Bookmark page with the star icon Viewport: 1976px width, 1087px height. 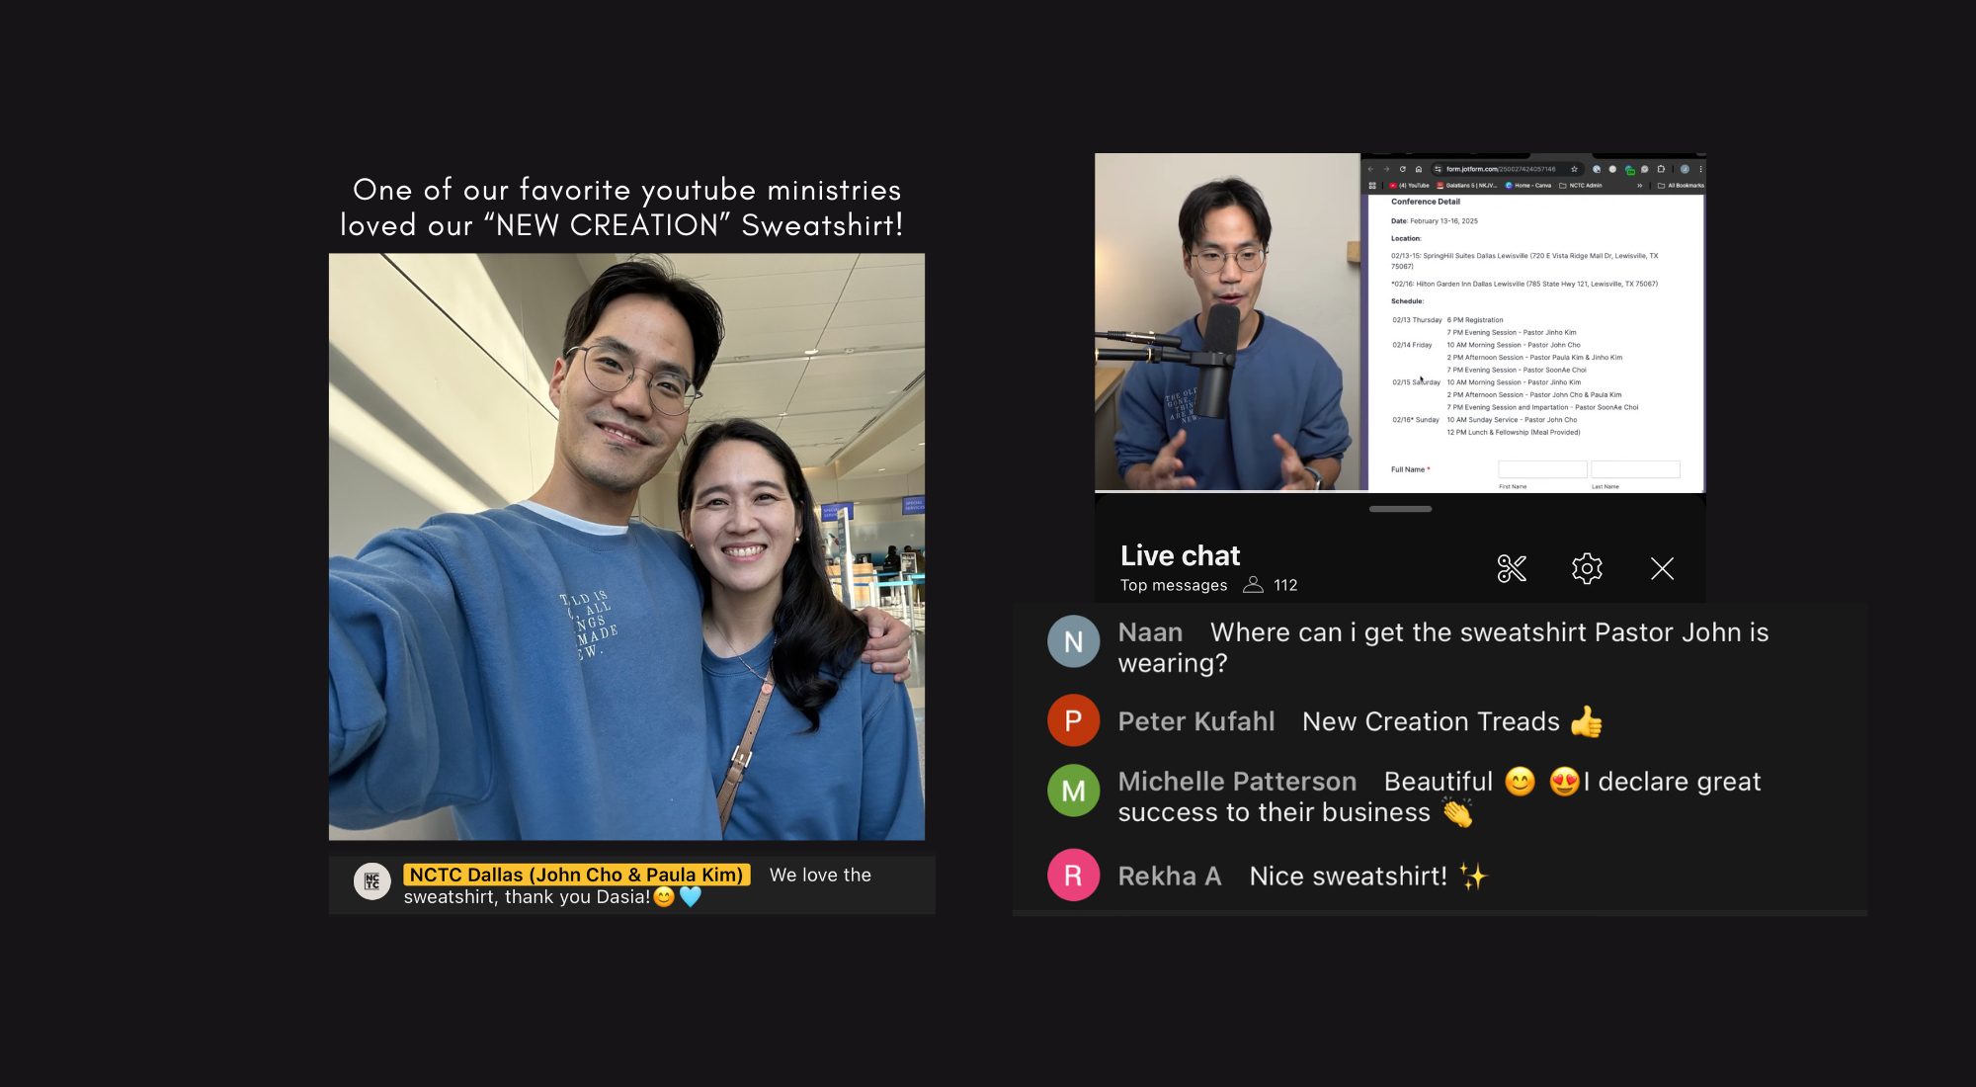pos(1574,169)
